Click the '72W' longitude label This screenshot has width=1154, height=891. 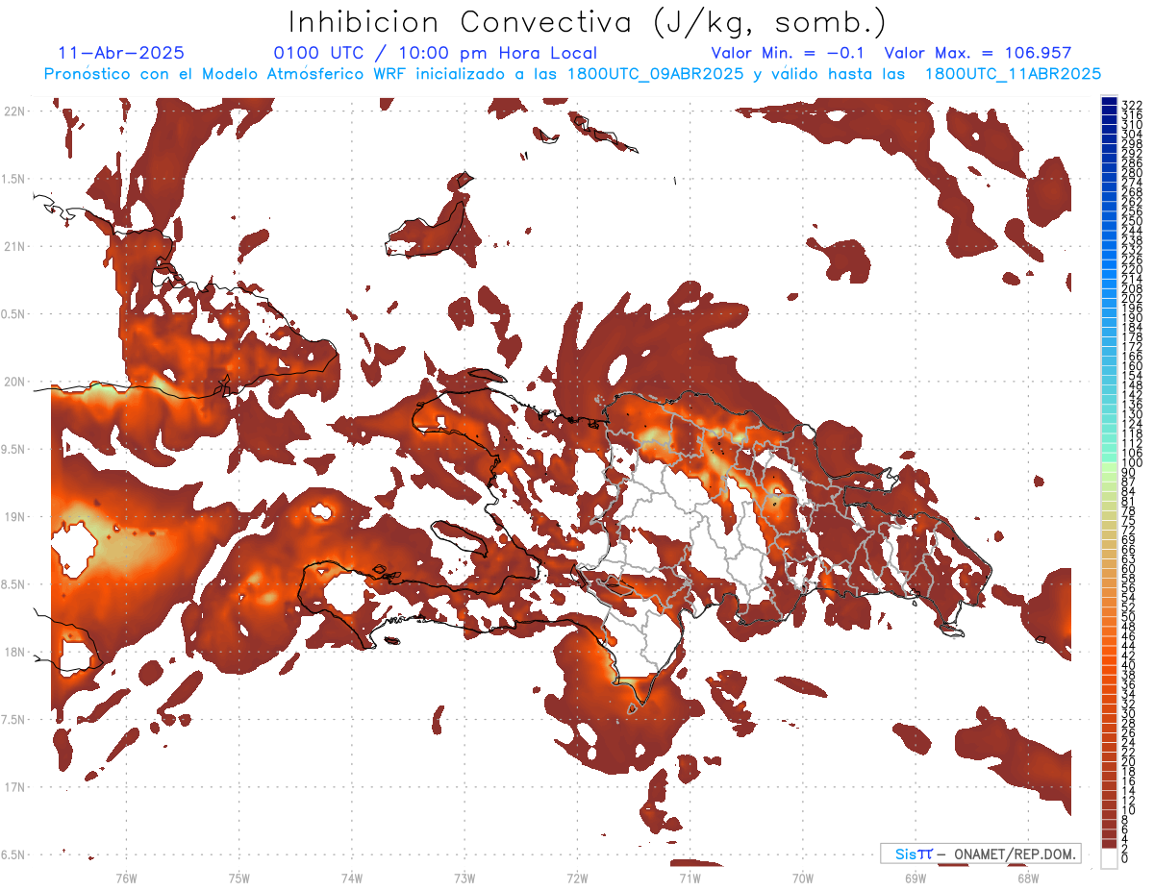pyautogui.click(x=577, y=877)
